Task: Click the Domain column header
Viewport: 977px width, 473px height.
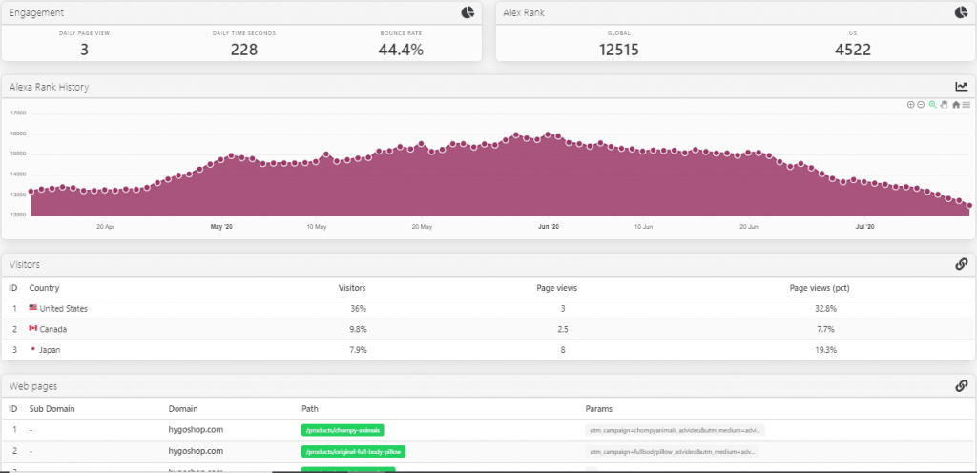Action: click(183, 409)
